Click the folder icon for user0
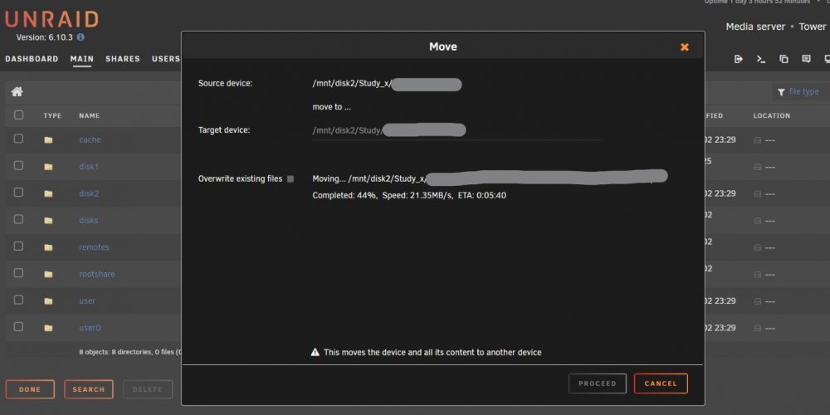Image resolution: width=830 pixels, height=415 pixels. (48, 328)
